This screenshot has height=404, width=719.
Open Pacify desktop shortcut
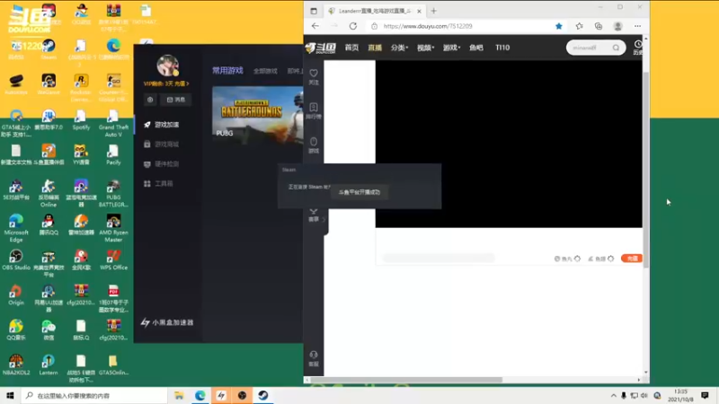click(114, 154)
